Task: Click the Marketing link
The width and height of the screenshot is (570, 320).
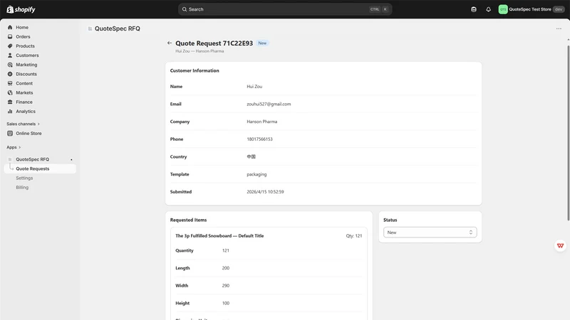Action: pyautogui.click(x=26, y=65)
